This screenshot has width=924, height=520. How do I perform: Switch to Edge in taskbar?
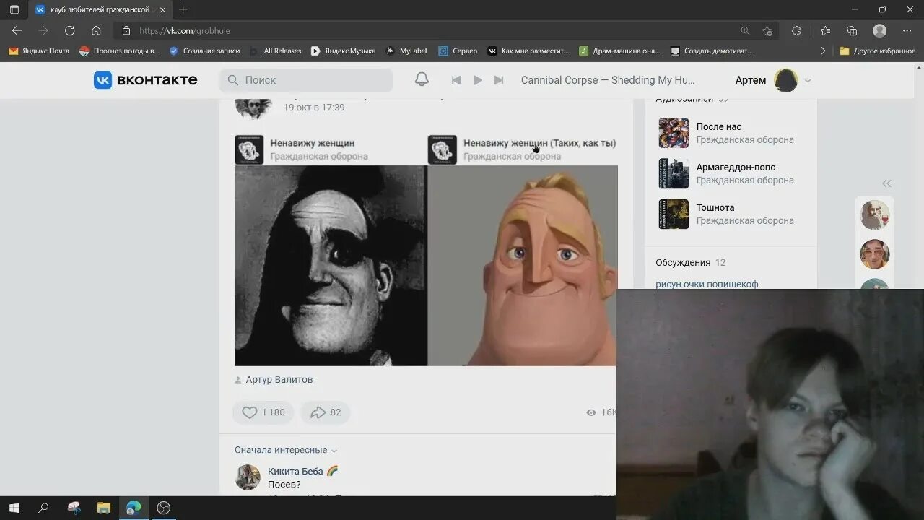(x=134, y=508)
